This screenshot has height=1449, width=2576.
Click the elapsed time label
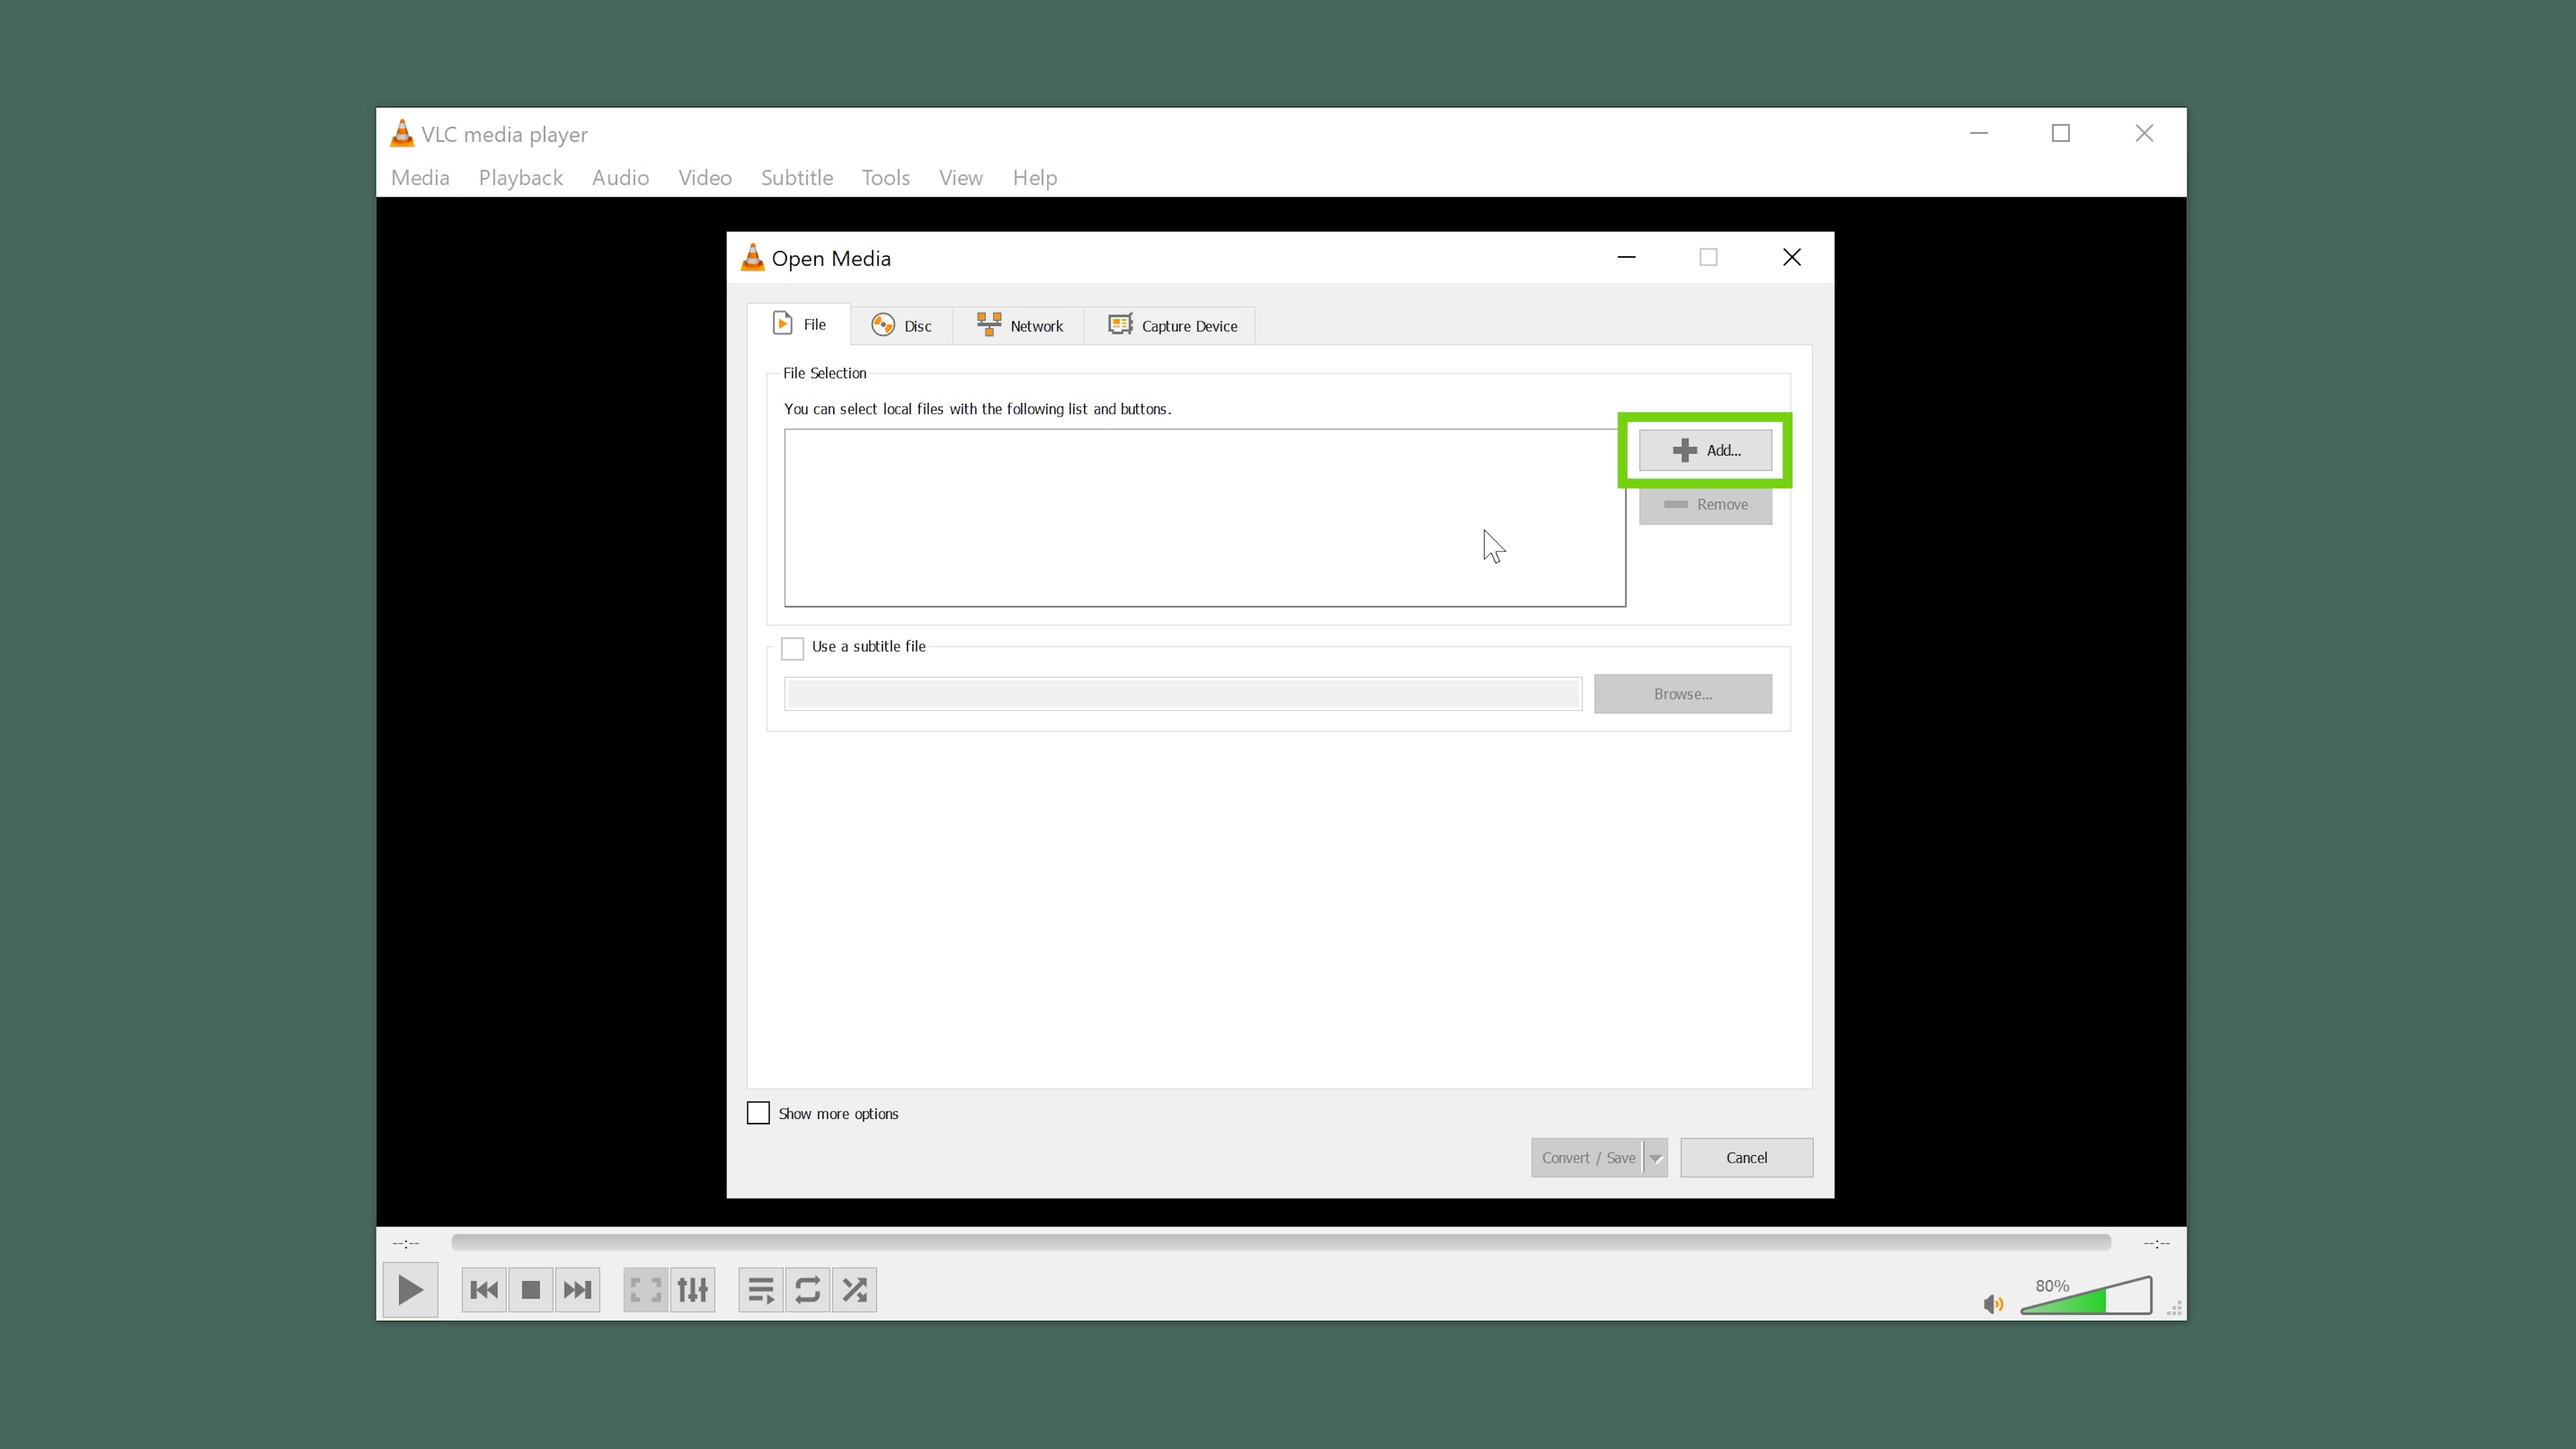406,1243
